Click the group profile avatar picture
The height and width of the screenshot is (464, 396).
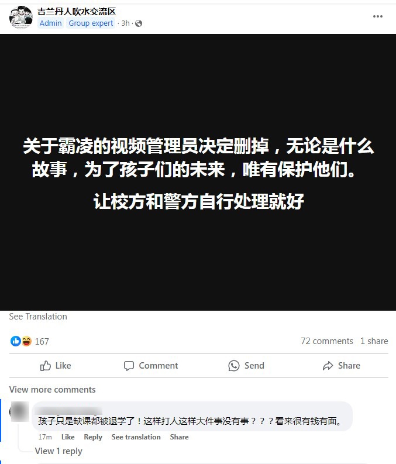(x=21, y=18)
